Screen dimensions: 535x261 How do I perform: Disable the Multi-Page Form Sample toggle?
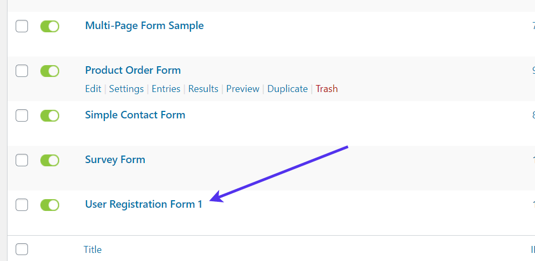click(x=50, y=26)
